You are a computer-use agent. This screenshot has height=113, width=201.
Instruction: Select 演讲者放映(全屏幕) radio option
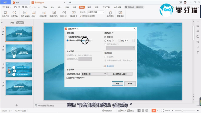pyautogui.click(x=67, y=37)
